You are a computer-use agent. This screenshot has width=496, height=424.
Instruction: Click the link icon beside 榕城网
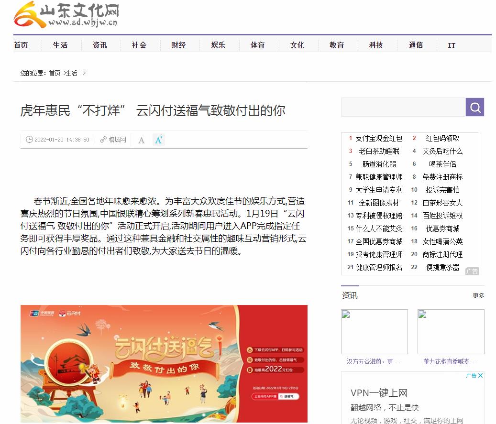(103, 140)
